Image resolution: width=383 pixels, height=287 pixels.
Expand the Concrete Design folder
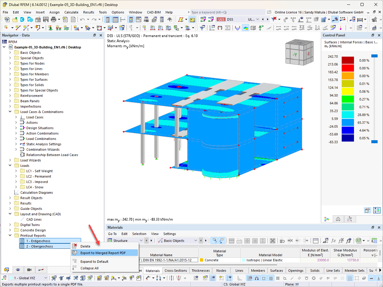10,230
